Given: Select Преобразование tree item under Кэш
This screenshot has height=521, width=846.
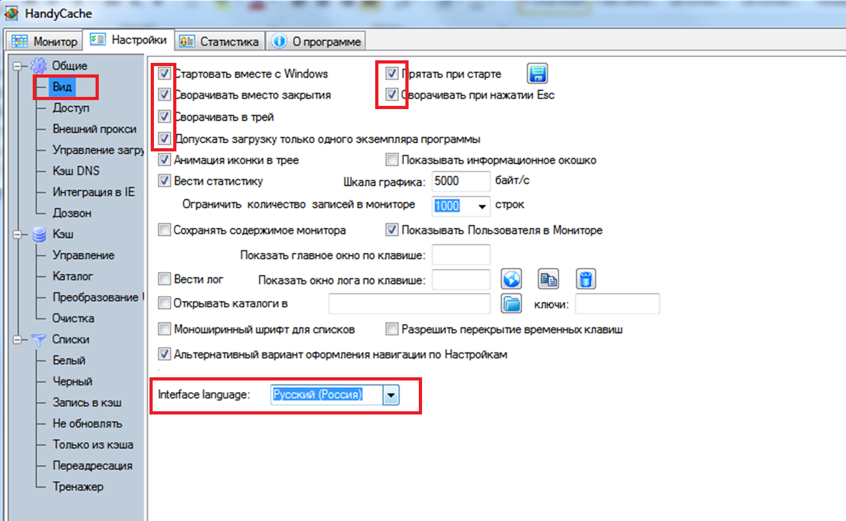Looking at the screenshot, I should [x=97, y=298].
